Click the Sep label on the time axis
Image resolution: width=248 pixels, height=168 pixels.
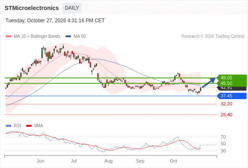point(140,161)
